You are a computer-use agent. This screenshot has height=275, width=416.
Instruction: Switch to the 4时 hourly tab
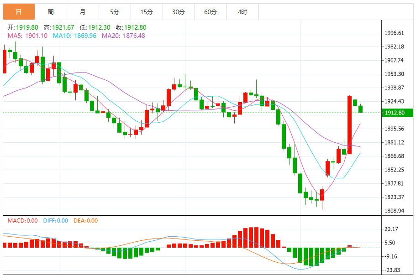point(242,12)
